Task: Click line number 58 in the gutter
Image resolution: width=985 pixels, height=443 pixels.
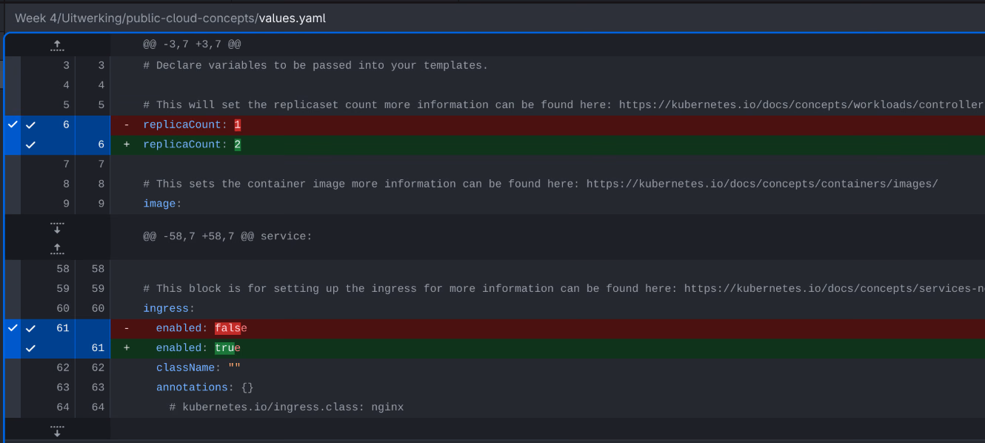Action: tap(62, 268)
